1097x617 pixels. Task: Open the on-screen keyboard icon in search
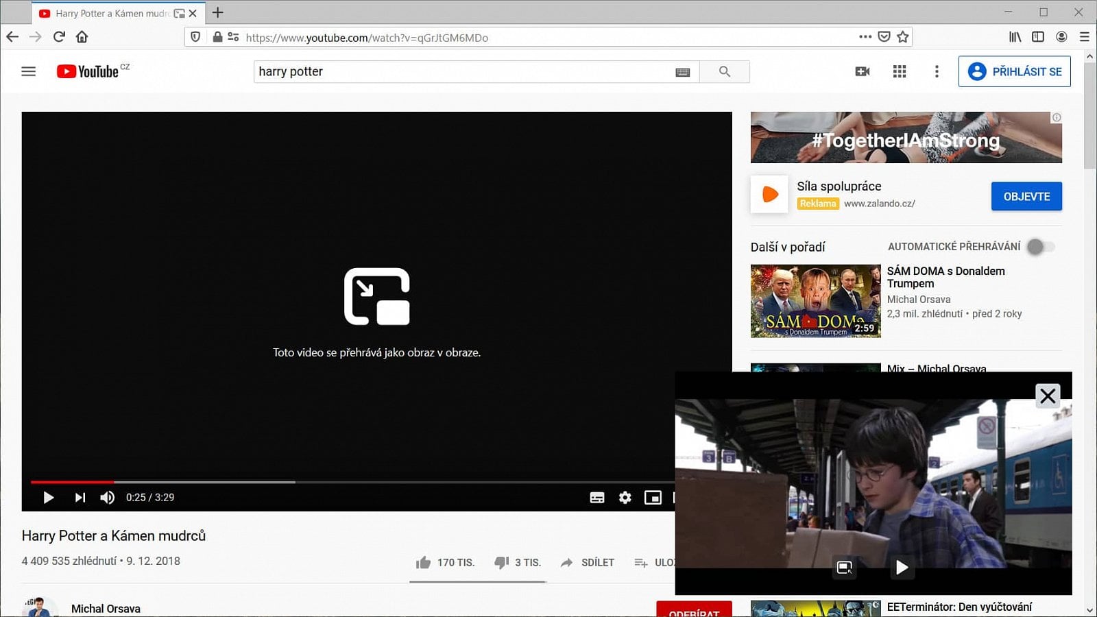point(682,72)
